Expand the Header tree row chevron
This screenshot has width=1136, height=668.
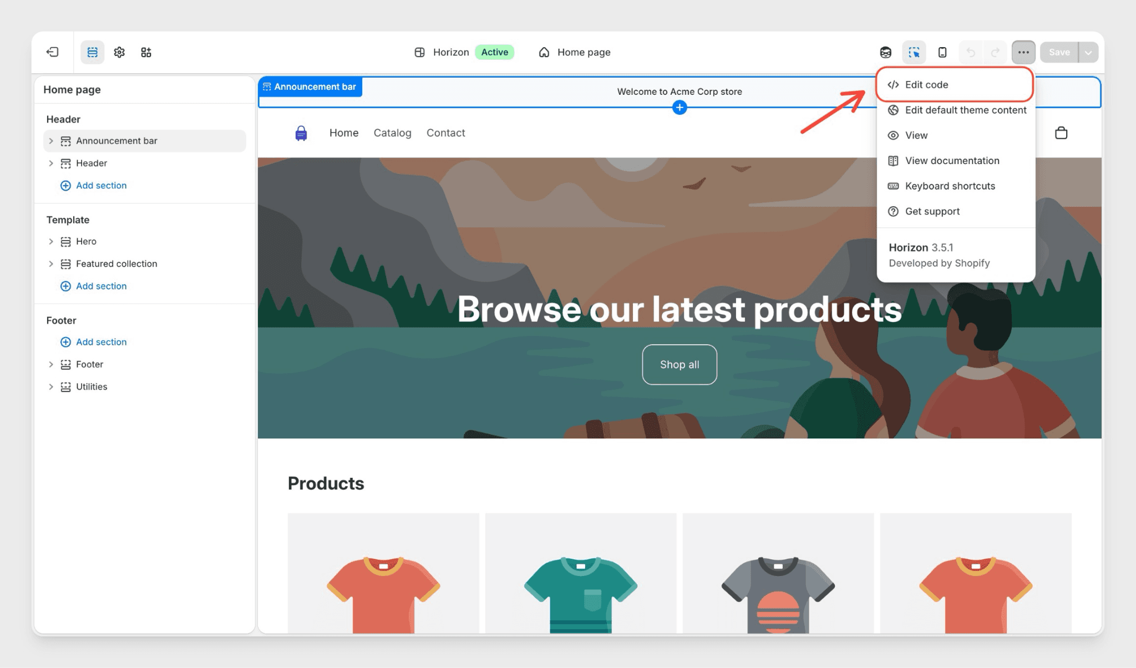(x=51, y=163)
